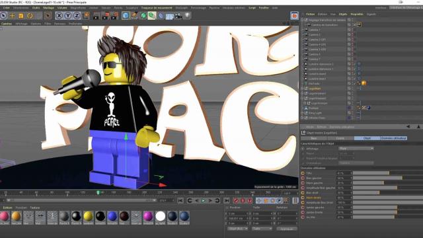Click the Appliquer button
The image size is (423, 238).
pos(287,229)
